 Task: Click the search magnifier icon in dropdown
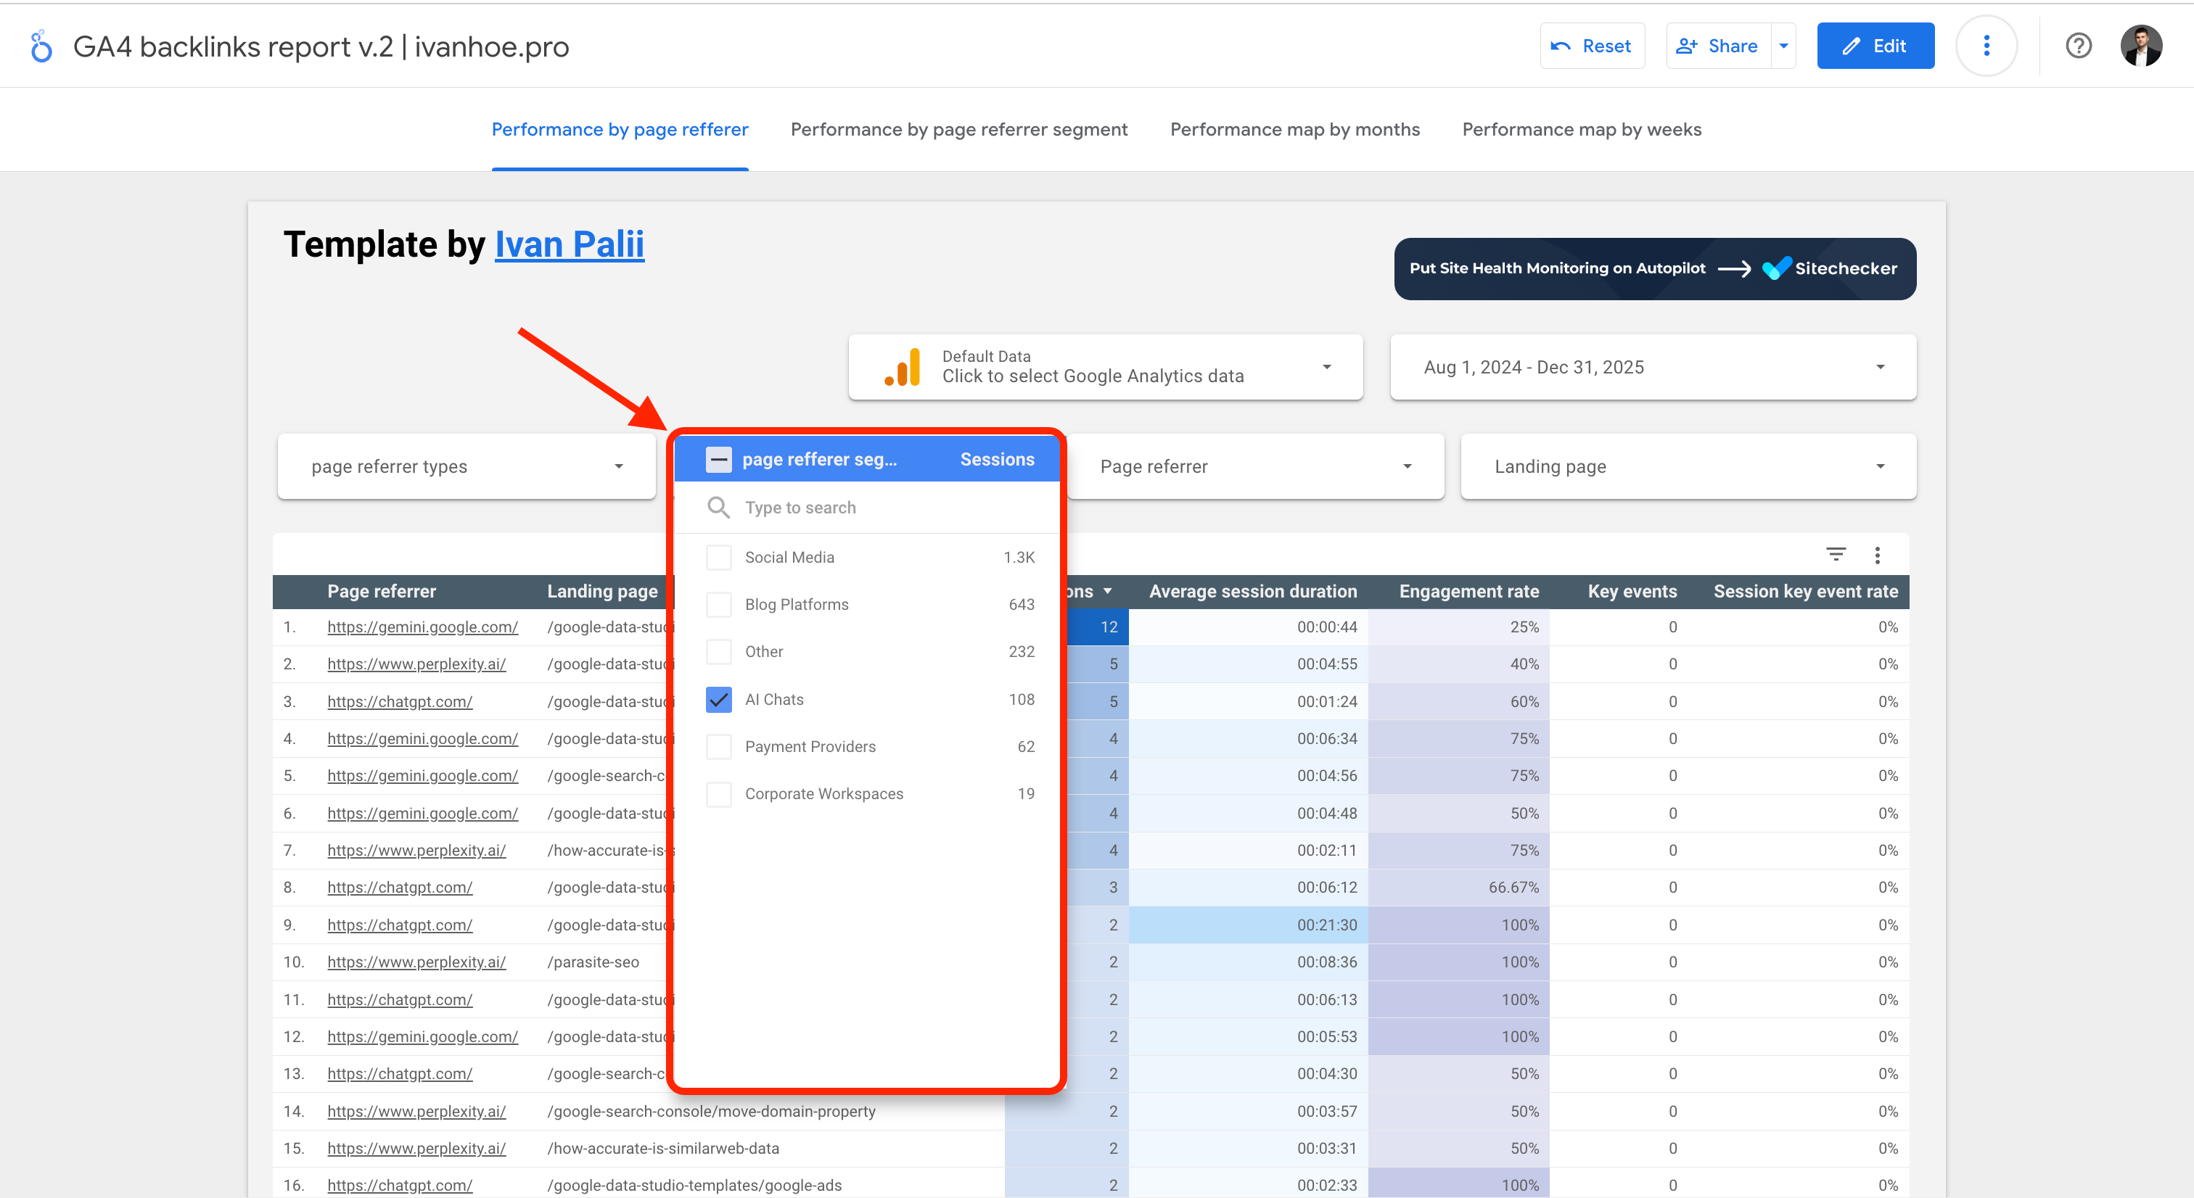(719, 508)
